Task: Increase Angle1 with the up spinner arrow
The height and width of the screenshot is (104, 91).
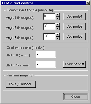Action: pos(58,15)
